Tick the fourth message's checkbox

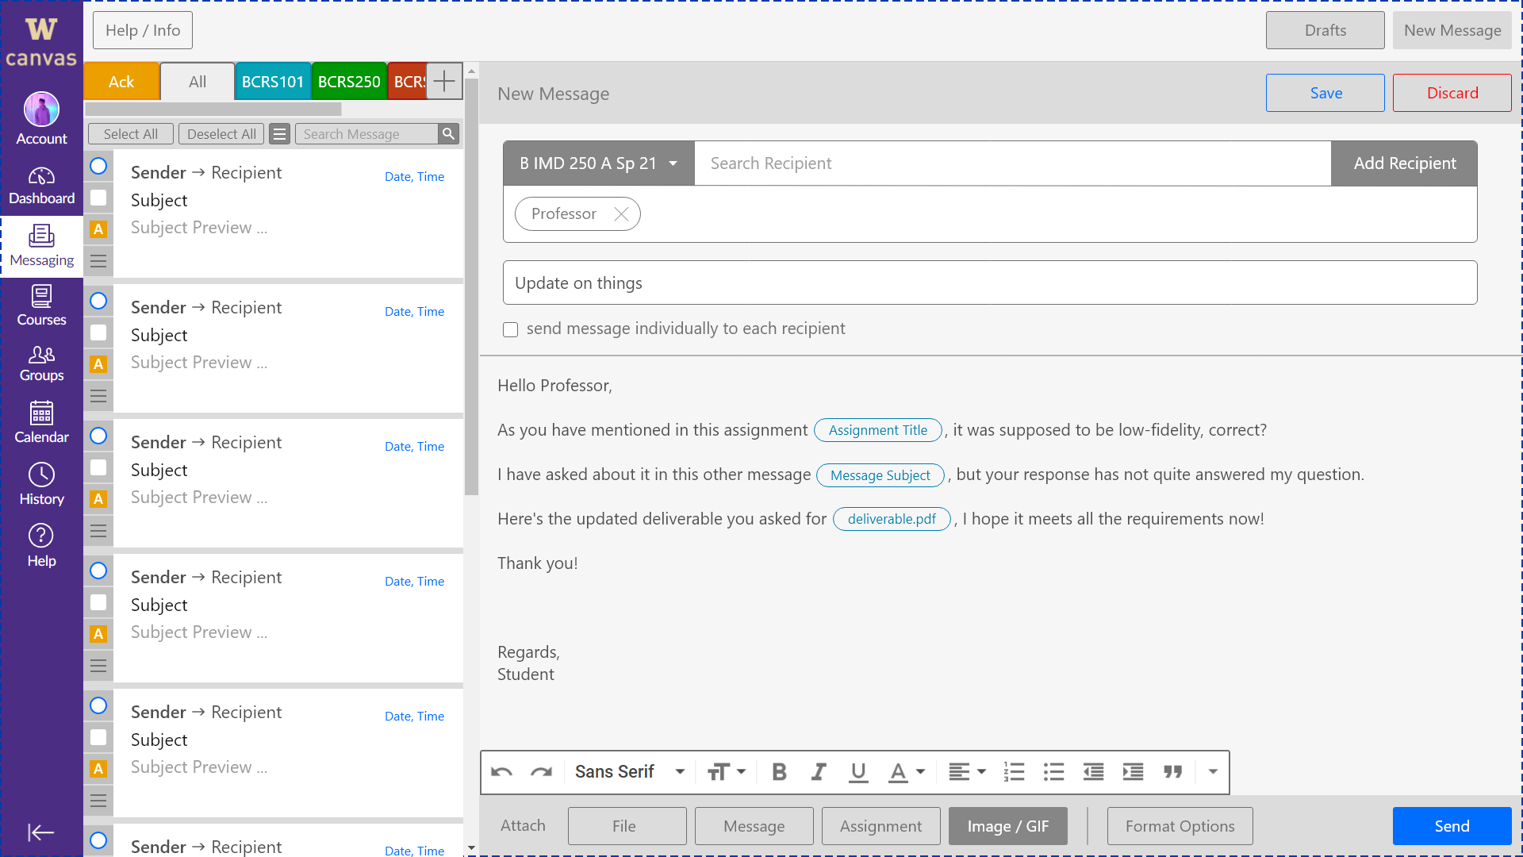click(98, 602)
